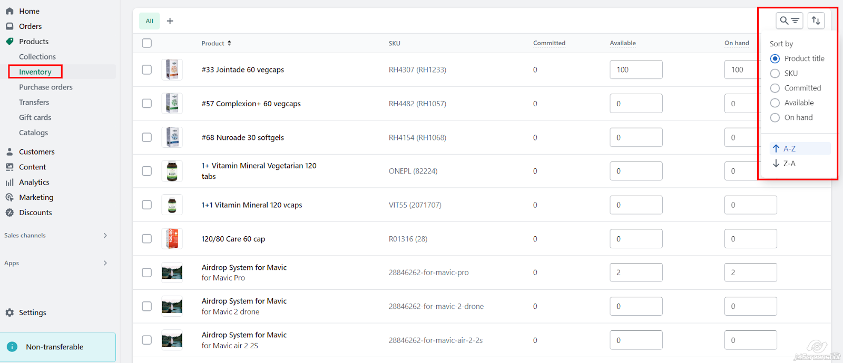The image size is (843, 363).
Task: Add a new view with plus icon
Action: (x=170, y=21)
